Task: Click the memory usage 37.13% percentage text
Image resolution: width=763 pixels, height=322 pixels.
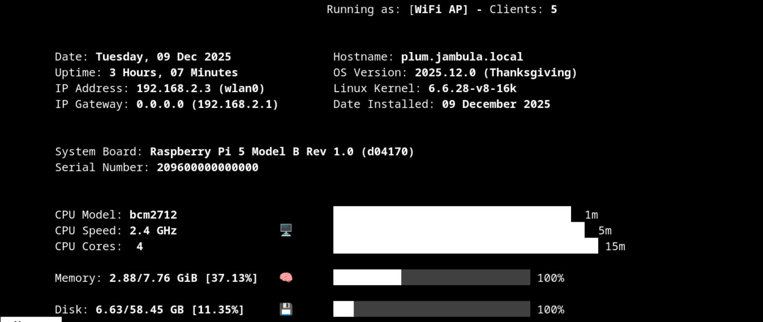Action: (231, 278)
